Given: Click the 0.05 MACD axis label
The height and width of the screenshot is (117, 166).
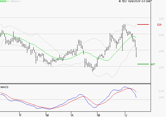Looking at the screenshot, I should 161,98.
